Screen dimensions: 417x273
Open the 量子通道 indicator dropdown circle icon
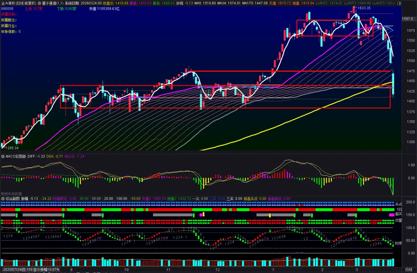tap(39, 3)
